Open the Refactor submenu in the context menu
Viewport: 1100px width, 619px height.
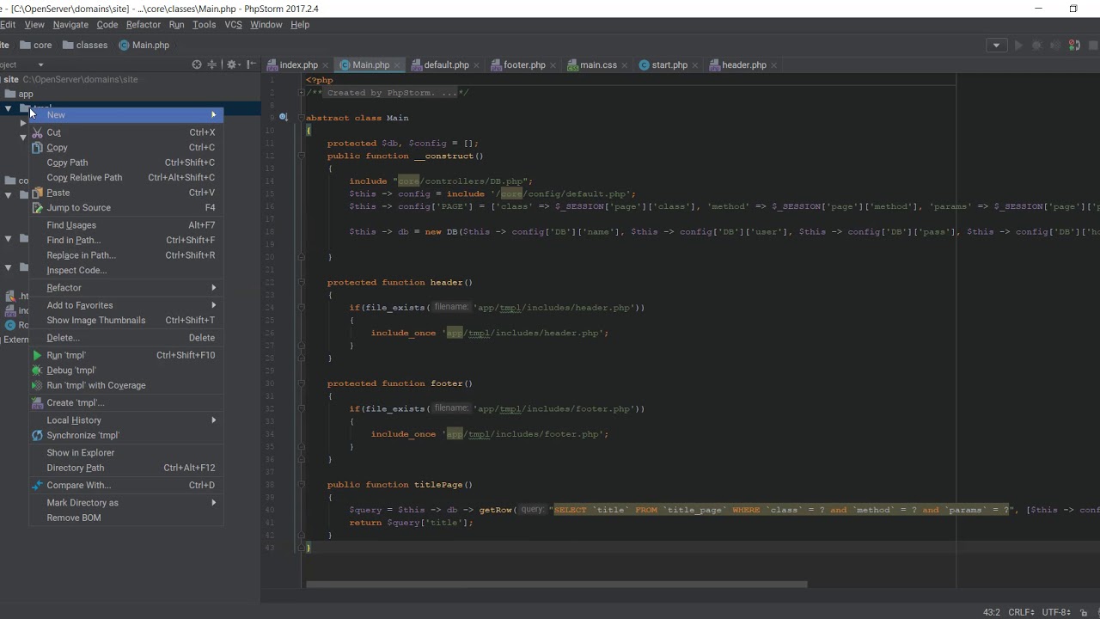[126, 288]
